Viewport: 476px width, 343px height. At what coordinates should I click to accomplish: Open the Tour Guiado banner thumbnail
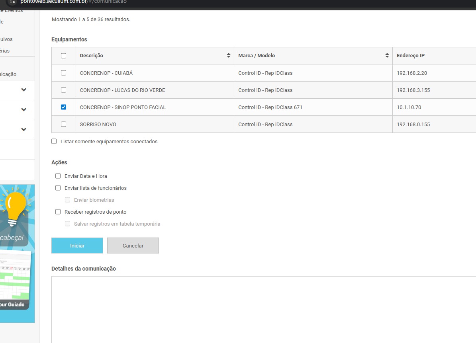click(15, 279)
